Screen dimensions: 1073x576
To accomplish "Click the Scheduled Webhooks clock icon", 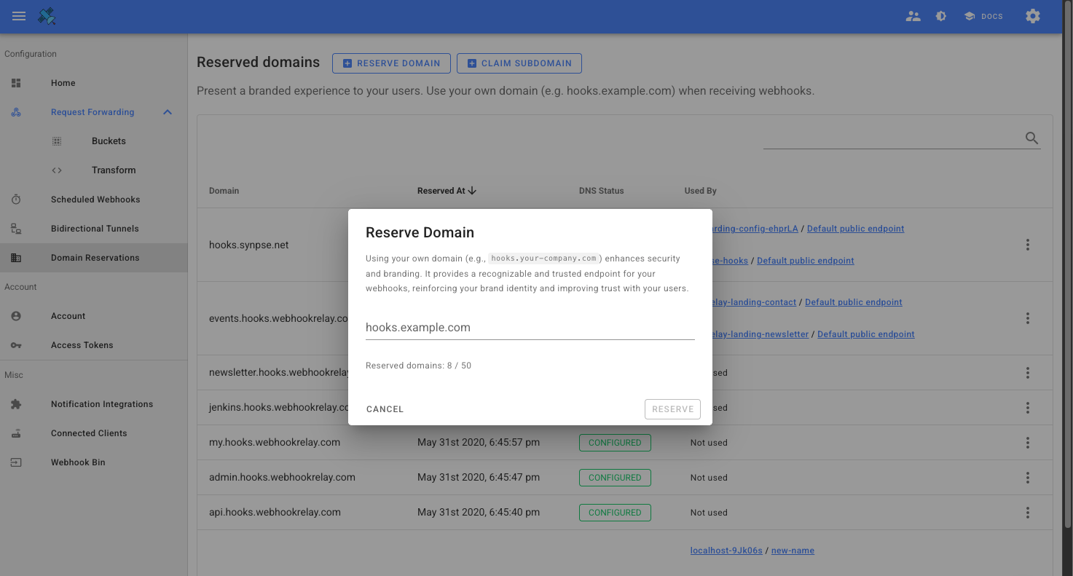I will tap(15, 199).
